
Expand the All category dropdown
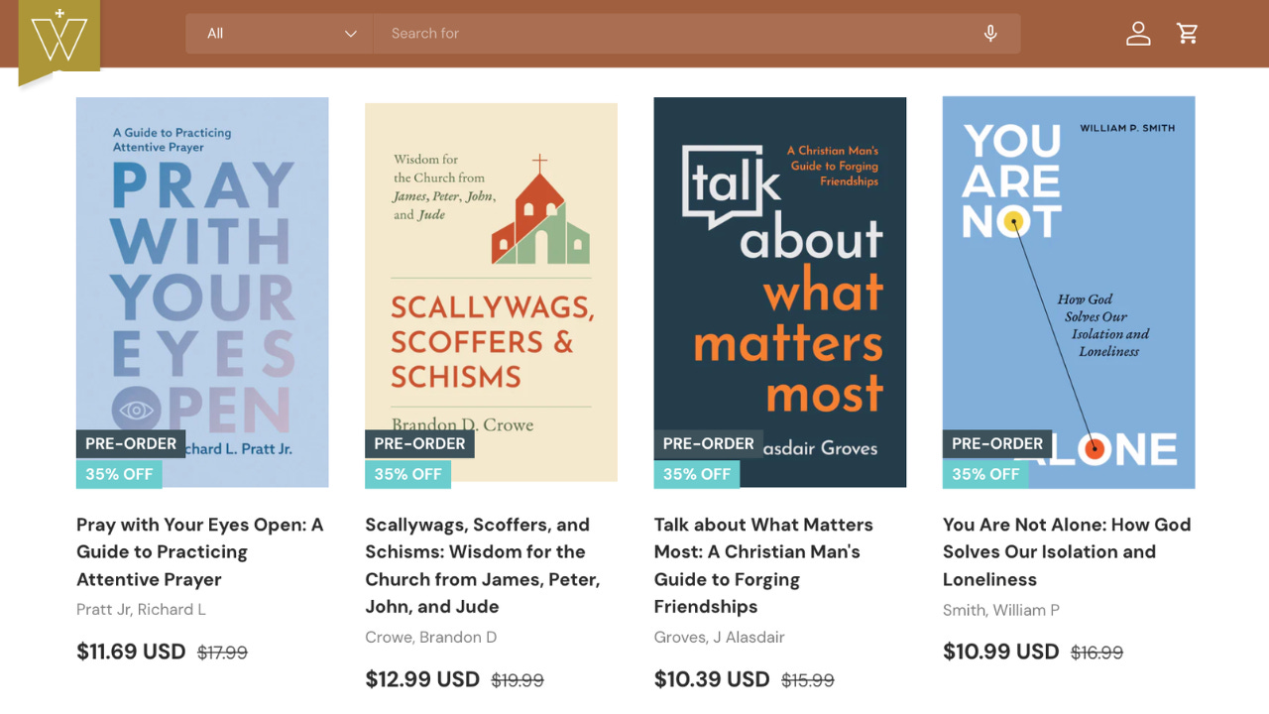click(x=280, y=34)
